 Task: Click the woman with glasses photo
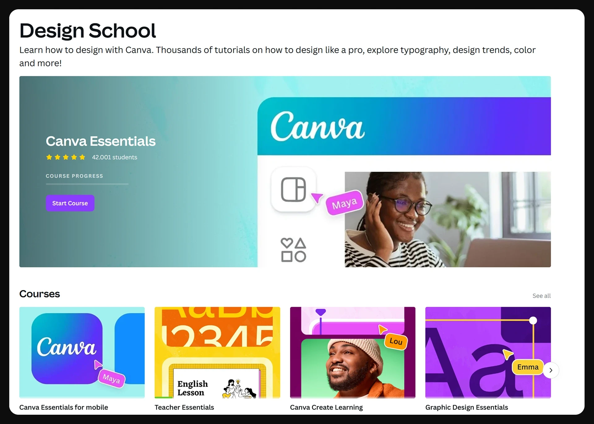click(x=448, y=219)
